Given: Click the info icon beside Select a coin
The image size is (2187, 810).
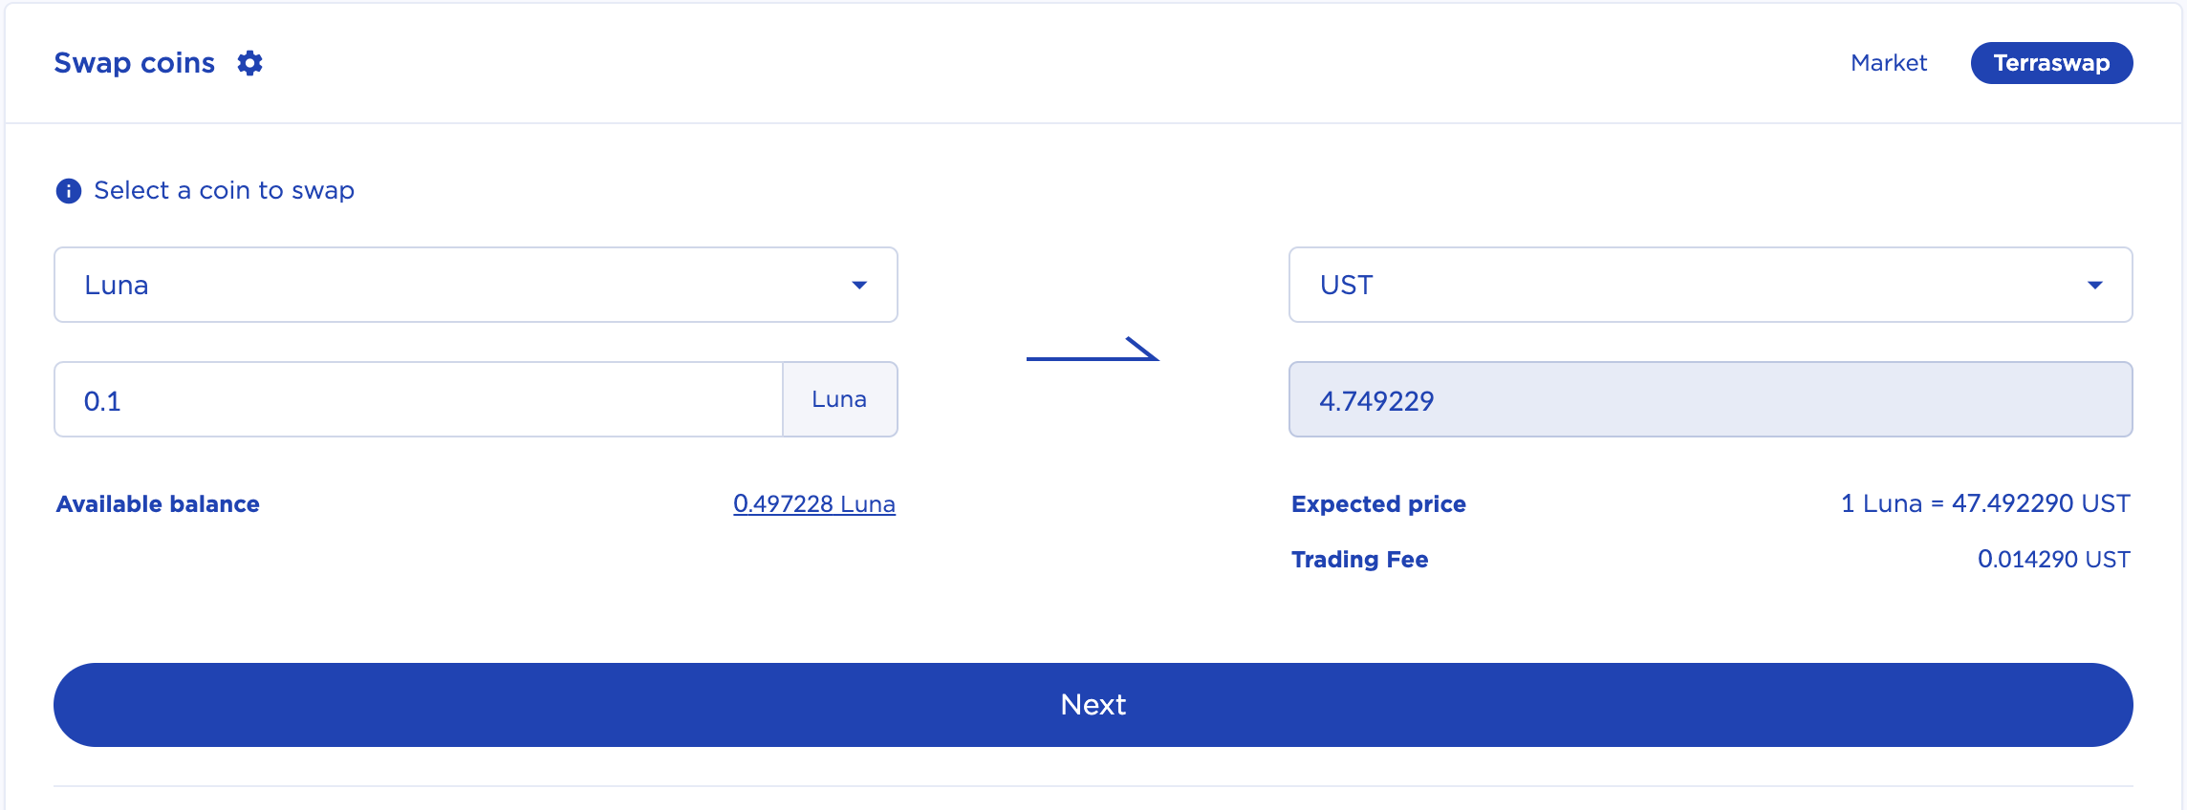Looking at the screenshot, I should (x=69, y=191).
